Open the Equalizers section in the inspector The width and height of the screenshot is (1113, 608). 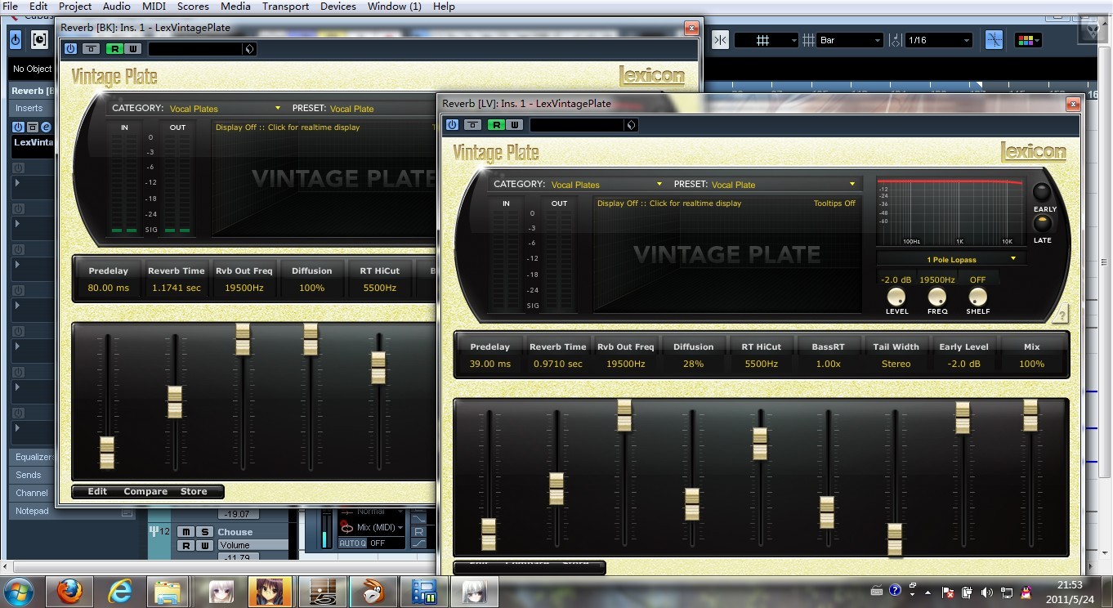point(33,457)
